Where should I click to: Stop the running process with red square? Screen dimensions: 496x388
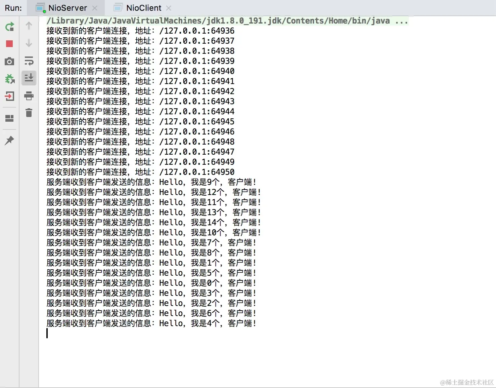[x=9, y=44]
